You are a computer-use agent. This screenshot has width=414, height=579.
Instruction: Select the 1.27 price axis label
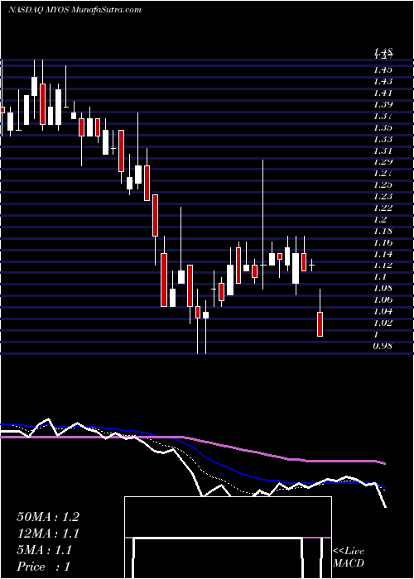point(383,173)
